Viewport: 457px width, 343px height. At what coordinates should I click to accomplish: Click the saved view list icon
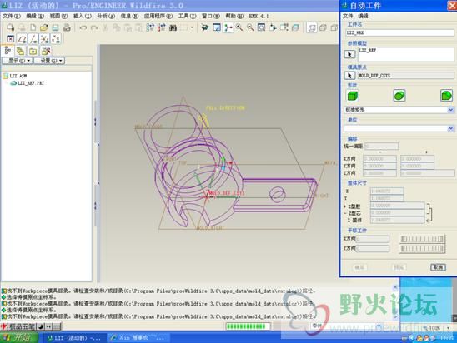coord(284,27)
